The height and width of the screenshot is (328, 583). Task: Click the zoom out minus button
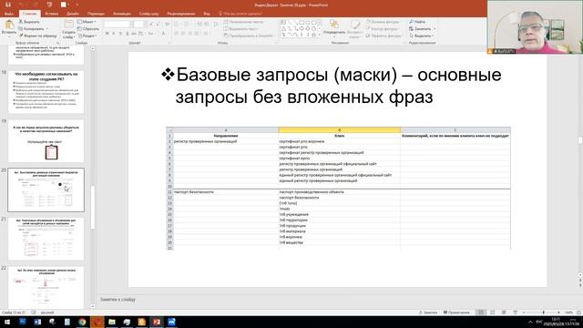(x=524, y=313)
